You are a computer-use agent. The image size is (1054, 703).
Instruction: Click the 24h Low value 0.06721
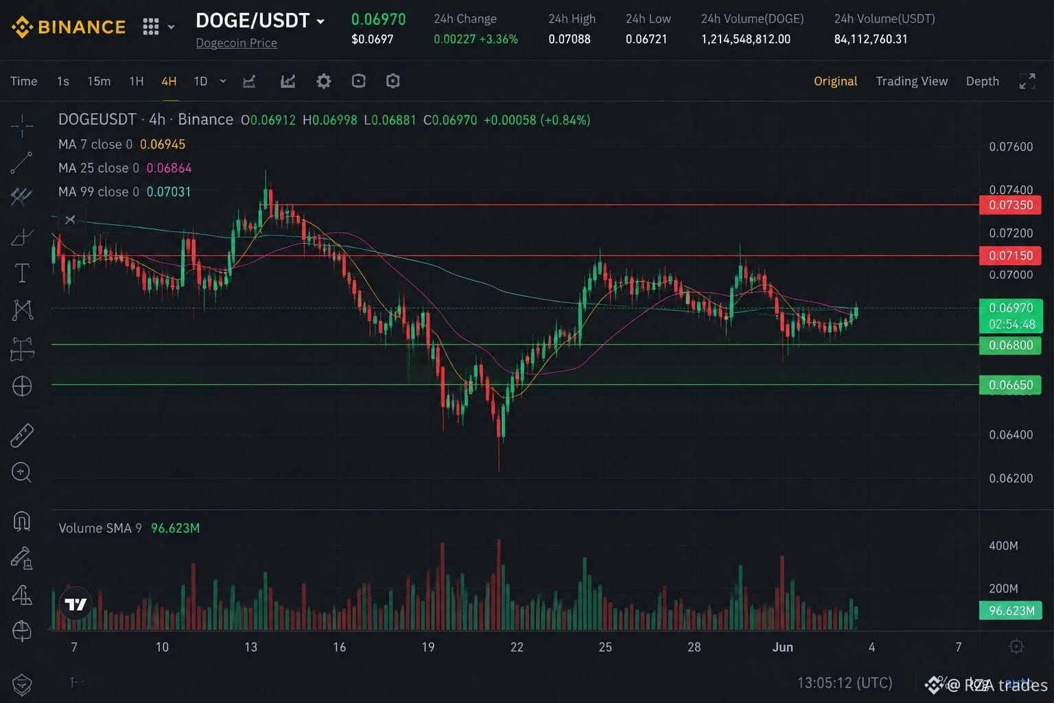click(x=646, y=39)
